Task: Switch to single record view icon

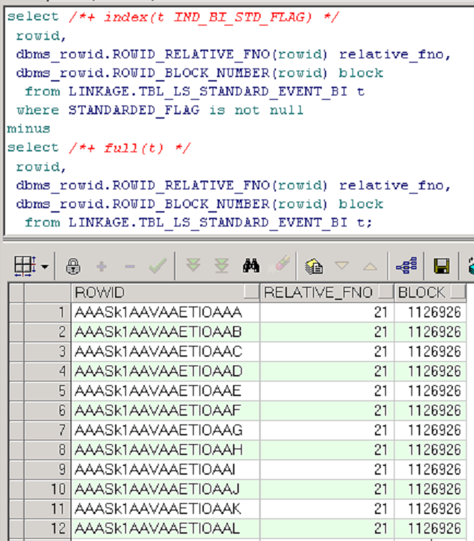Action: click(x=315, y=266)
